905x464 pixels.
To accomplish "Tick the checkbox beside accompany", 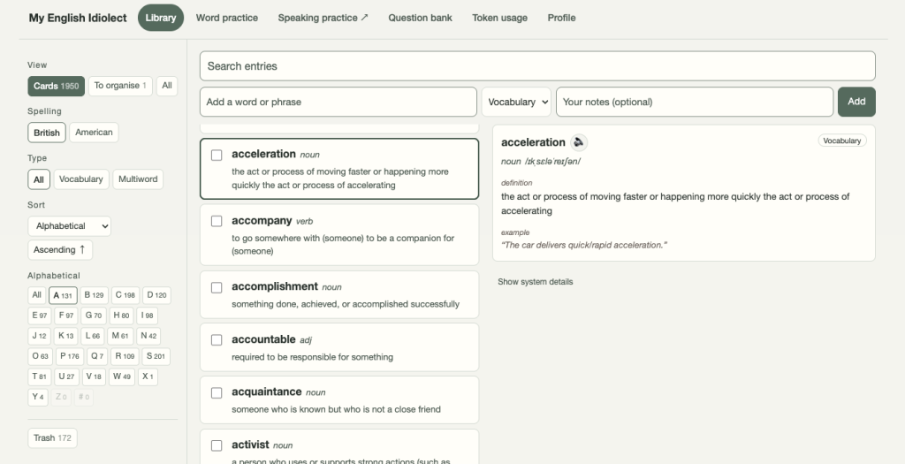I will pos(217,221).
